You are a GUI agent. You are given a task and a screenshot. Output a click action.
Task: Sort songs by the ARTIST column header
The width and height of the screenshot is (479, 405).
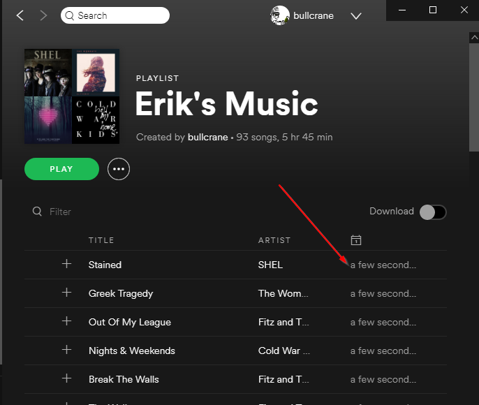(x=274, y=240)
